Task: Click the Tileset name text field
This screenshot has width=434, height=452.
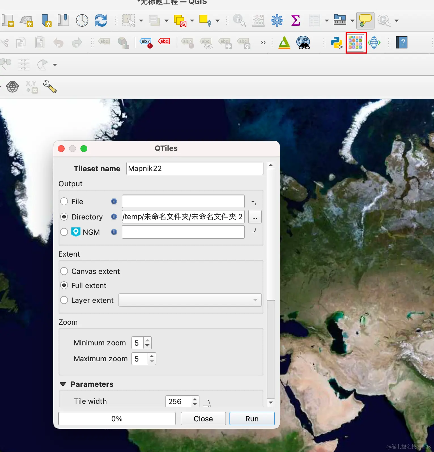Action: pyautogui.click(x=195, y=169)
